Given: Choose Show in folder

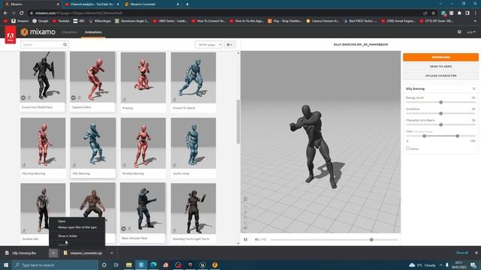Looking at the screenshot, I should point(68,236).
